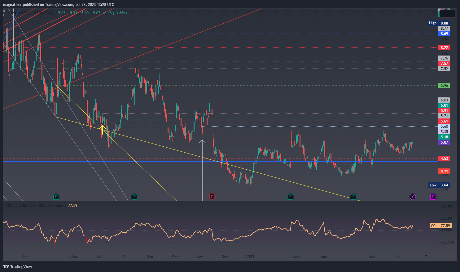Image resolution: width=460 pixels, height=272 pixels.
Task: Click the dark box atop price scale
Action: (448, 13)
